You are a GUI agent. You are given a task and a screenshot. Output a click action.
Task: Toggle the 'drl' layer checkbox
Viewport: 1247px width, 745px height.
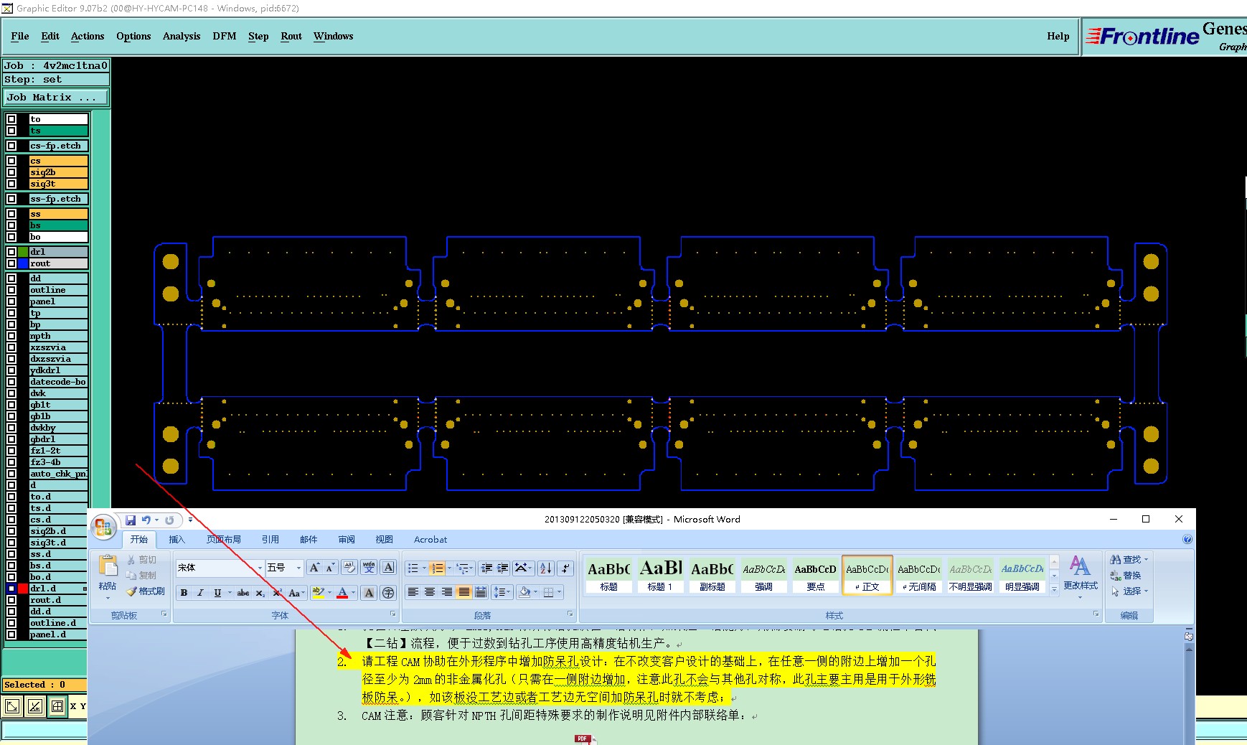coord(11,252)
